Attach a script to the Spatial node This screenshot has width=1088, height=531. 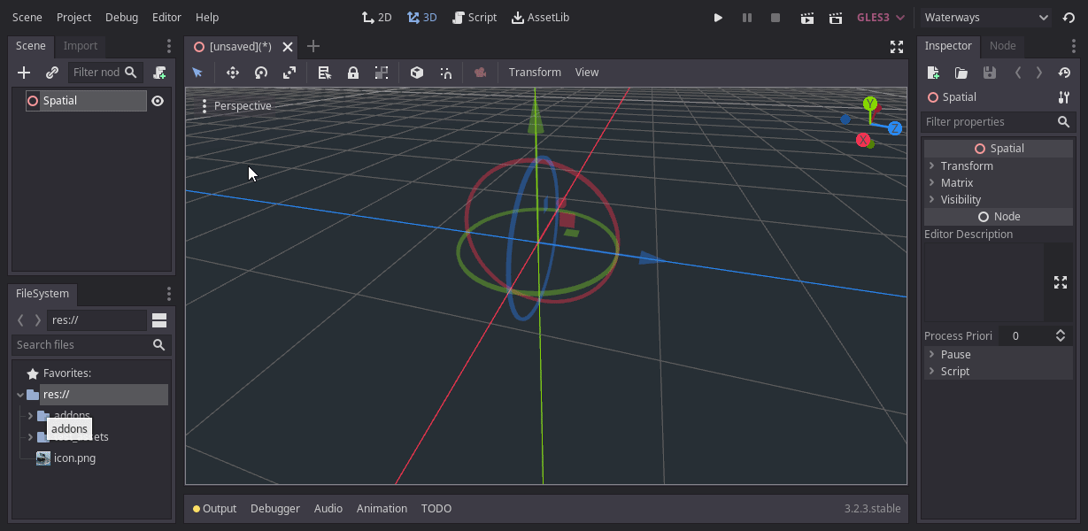(159, 73)
